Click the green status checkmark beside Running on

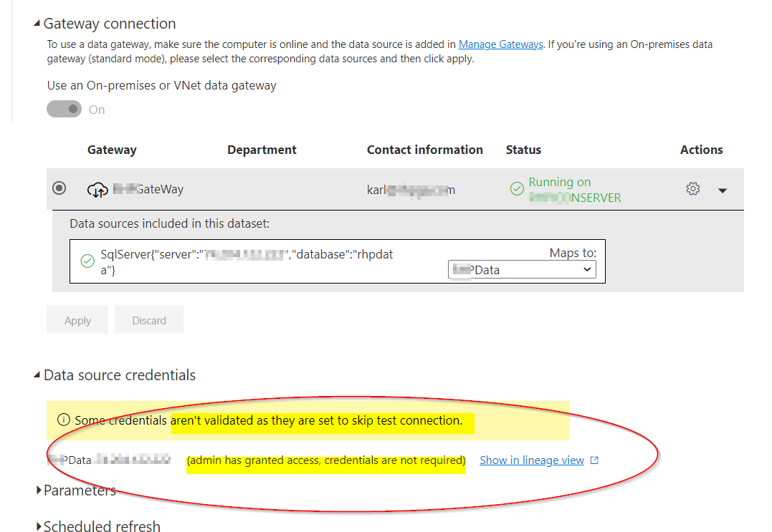[x=517, y=189]
